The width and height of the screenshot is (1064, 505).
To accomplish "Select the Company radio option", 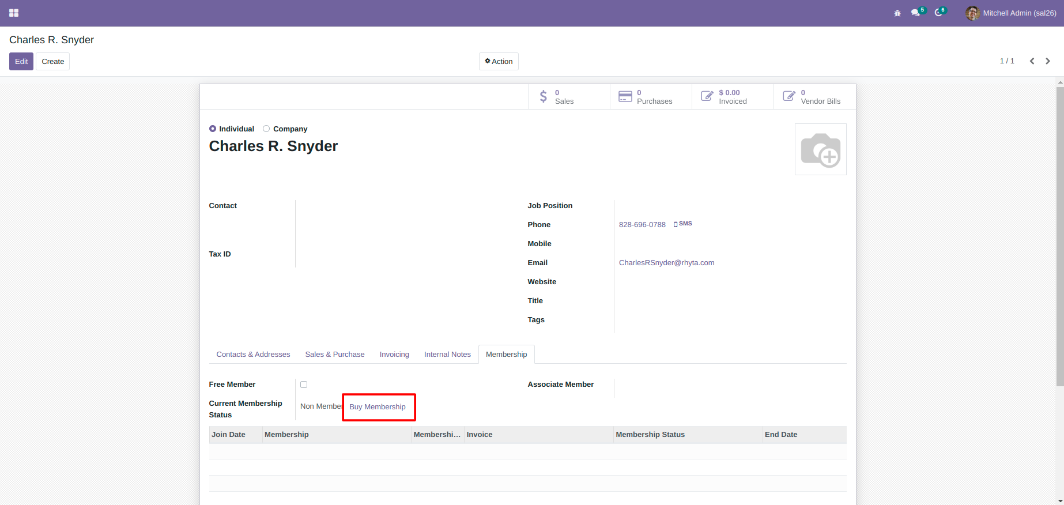I will (x=266, y=129).
